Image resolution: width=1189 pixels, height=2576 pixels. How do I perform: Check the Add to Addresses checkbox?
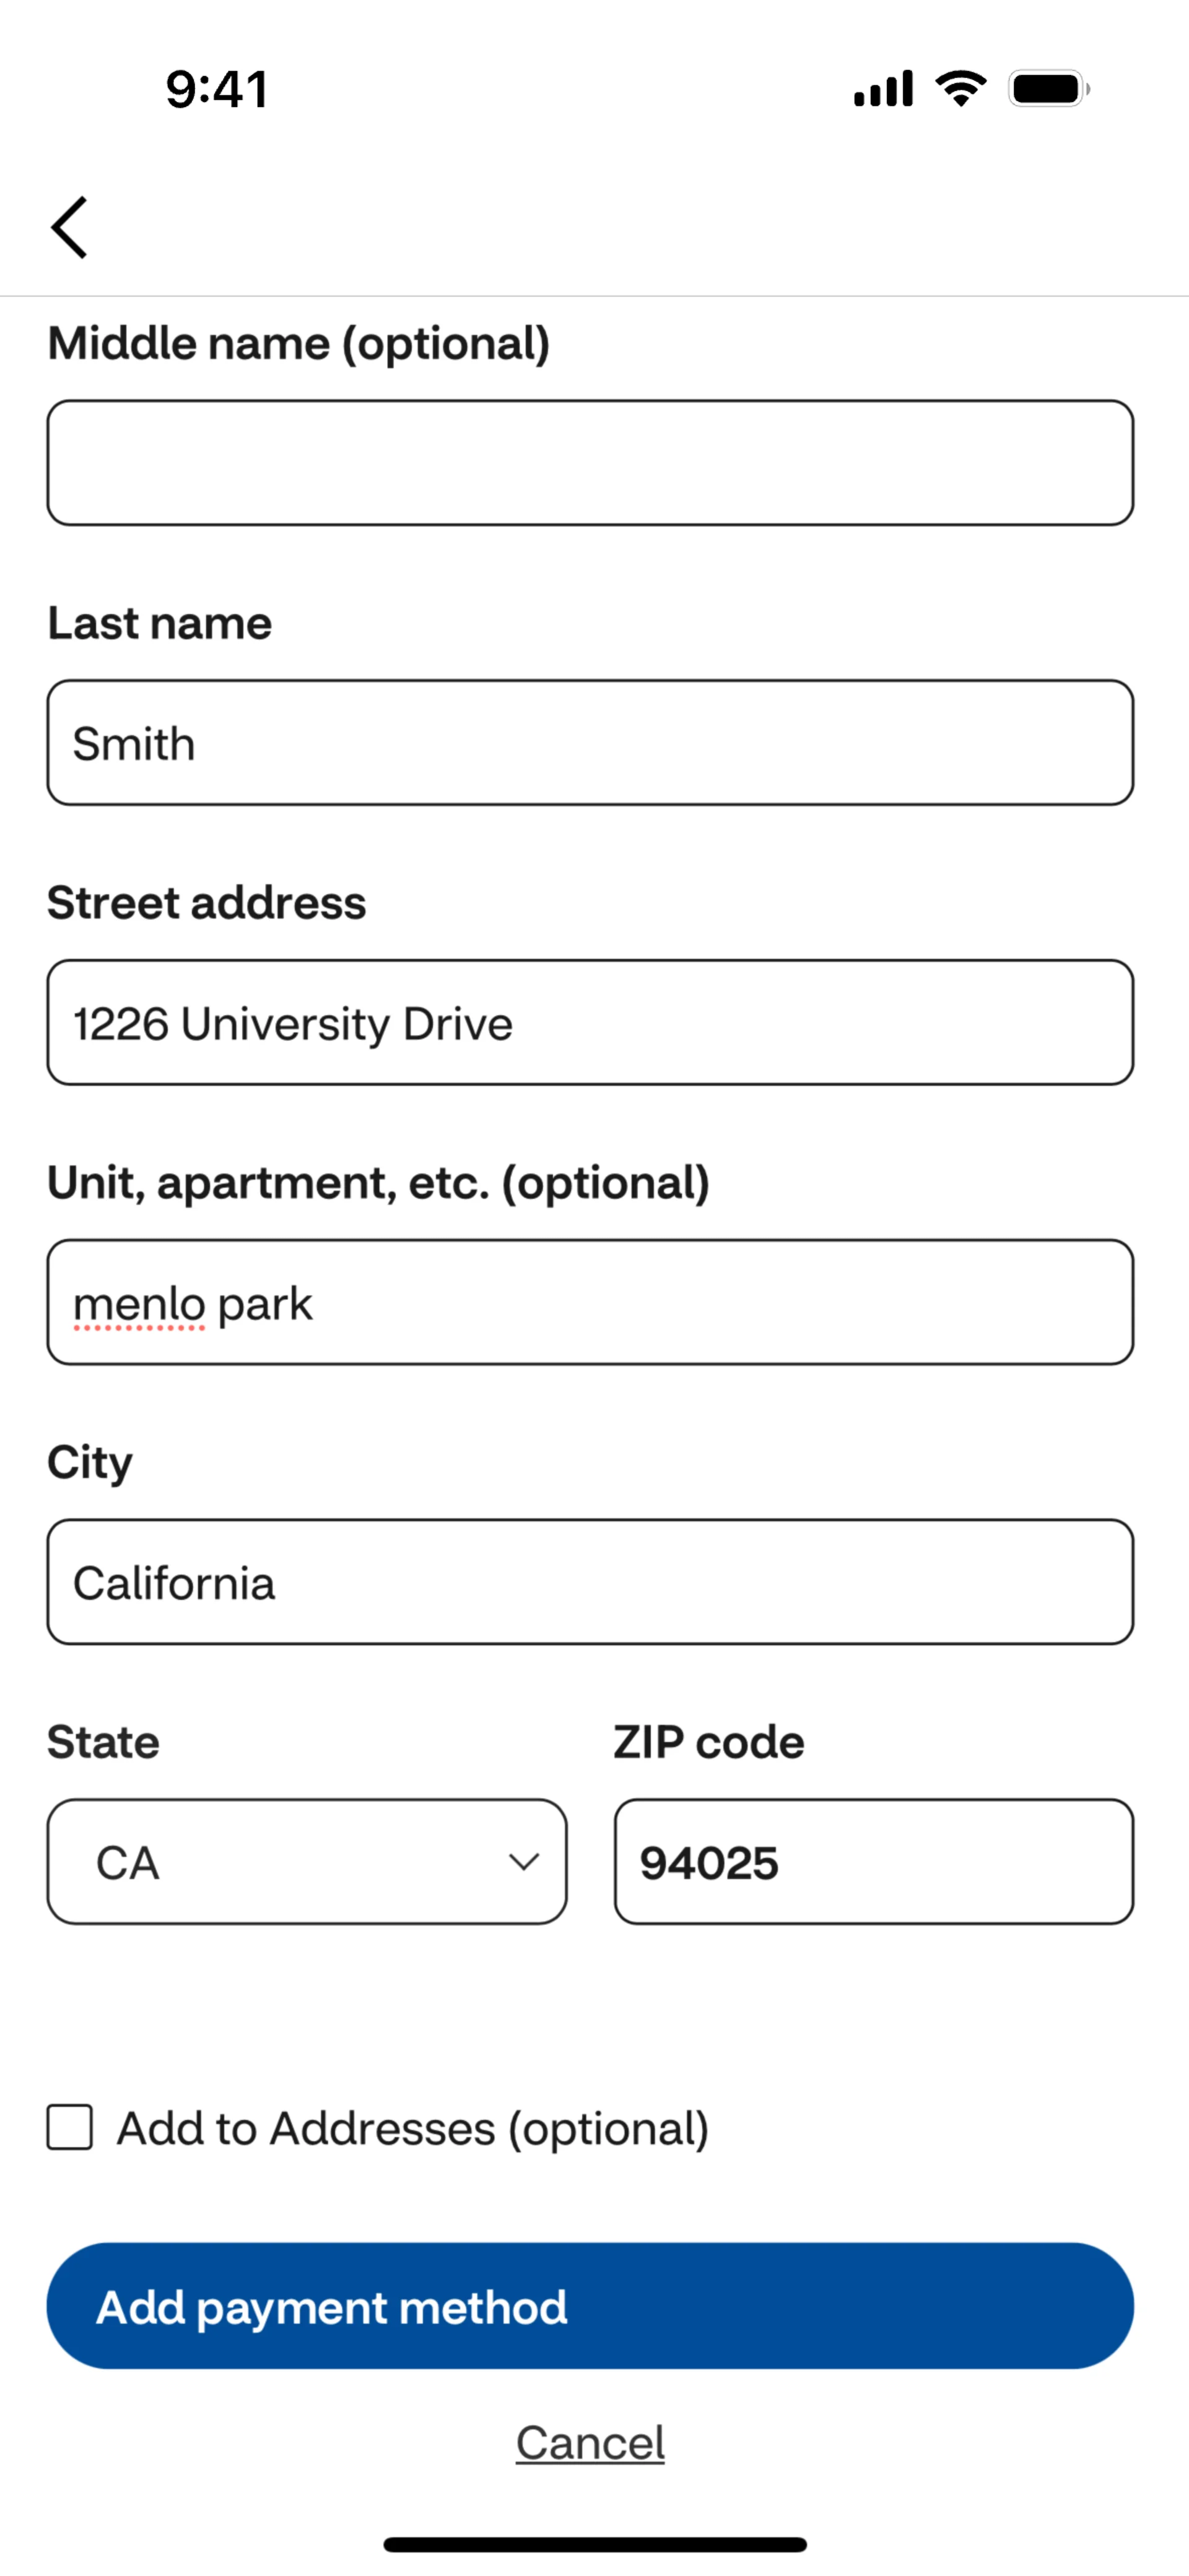pyautogui.click(x=70, y=2127)
